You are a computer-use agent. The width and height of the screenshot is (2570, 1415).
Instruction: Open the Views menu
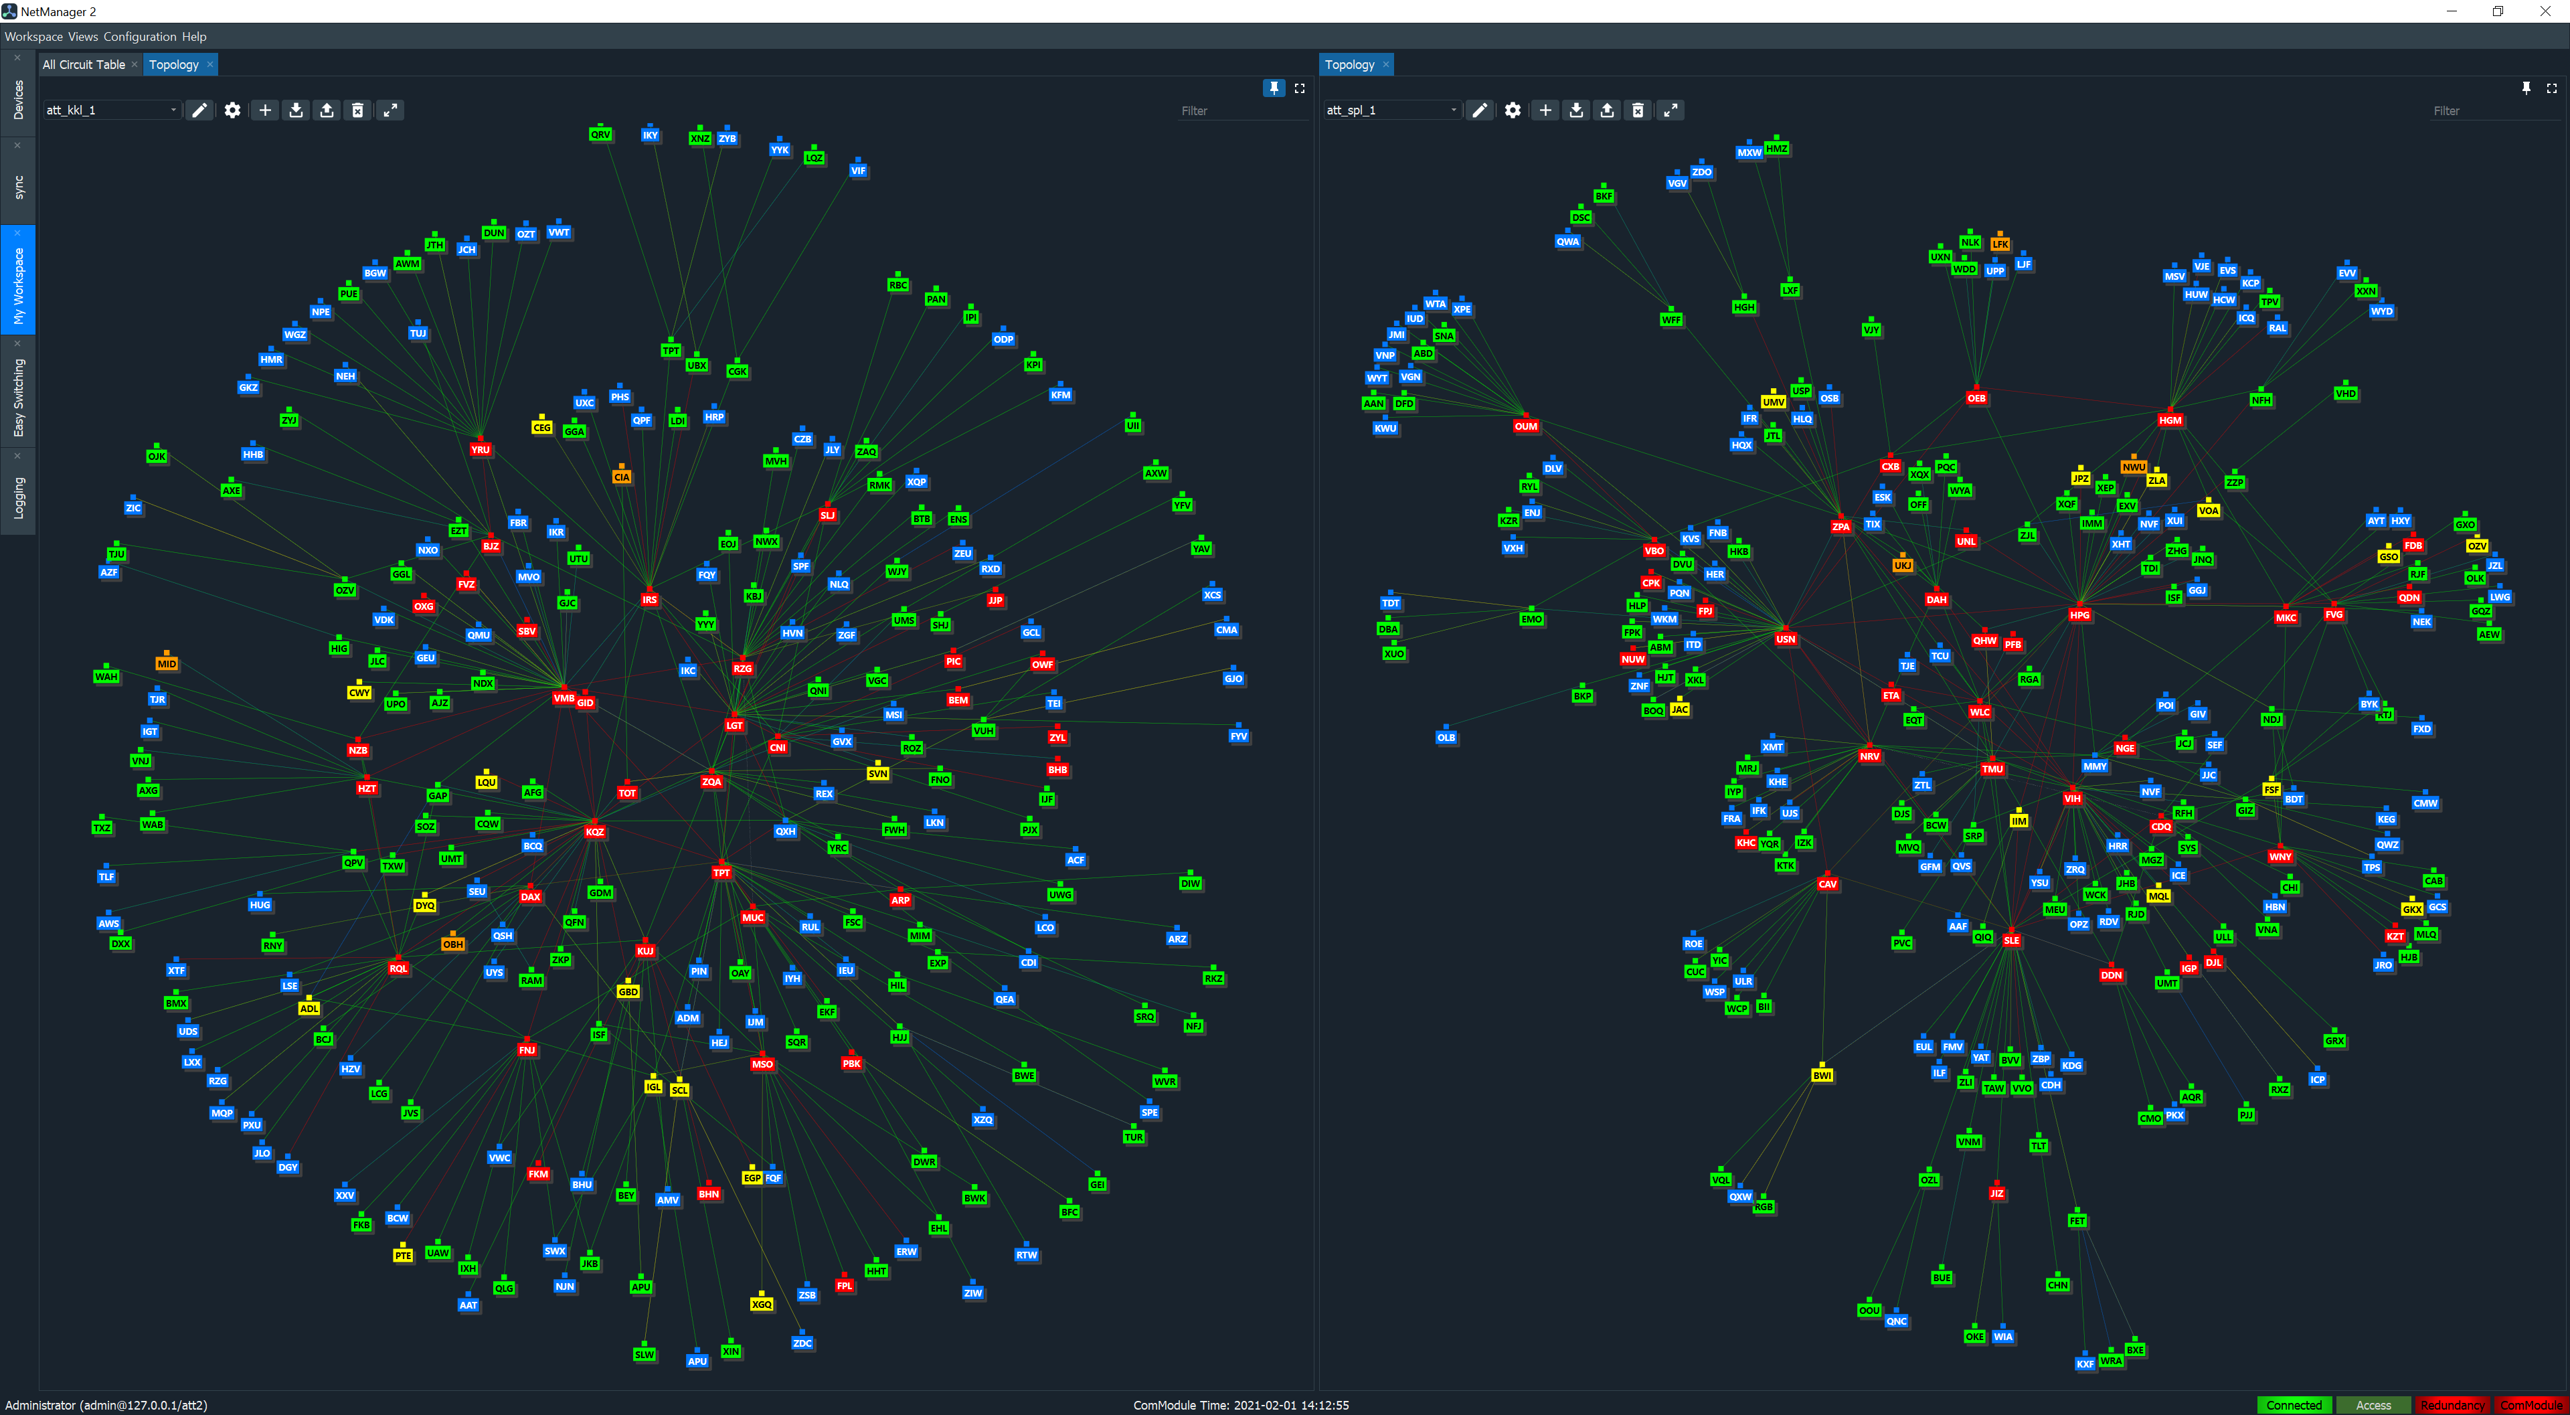[83, 37]
